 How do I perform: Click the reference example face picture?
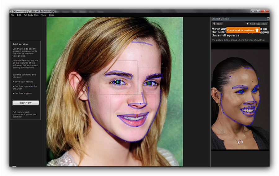point(240,99)
